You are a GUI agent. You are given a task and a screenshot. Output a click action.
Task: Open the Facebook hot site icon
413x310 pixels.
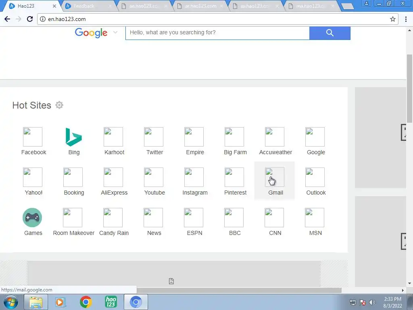coord(33,137)
